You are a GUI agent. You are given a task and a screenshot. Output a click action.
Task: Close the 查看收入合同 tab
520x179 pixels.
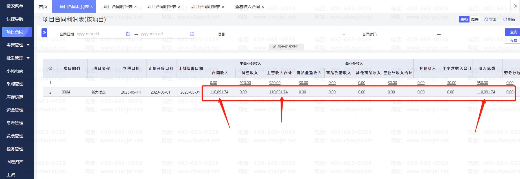[x=263, y=7]
